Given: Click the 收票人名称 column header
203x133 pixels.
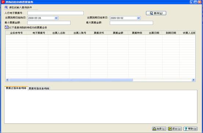Looking at the screenshot, I should pos(187,33).
